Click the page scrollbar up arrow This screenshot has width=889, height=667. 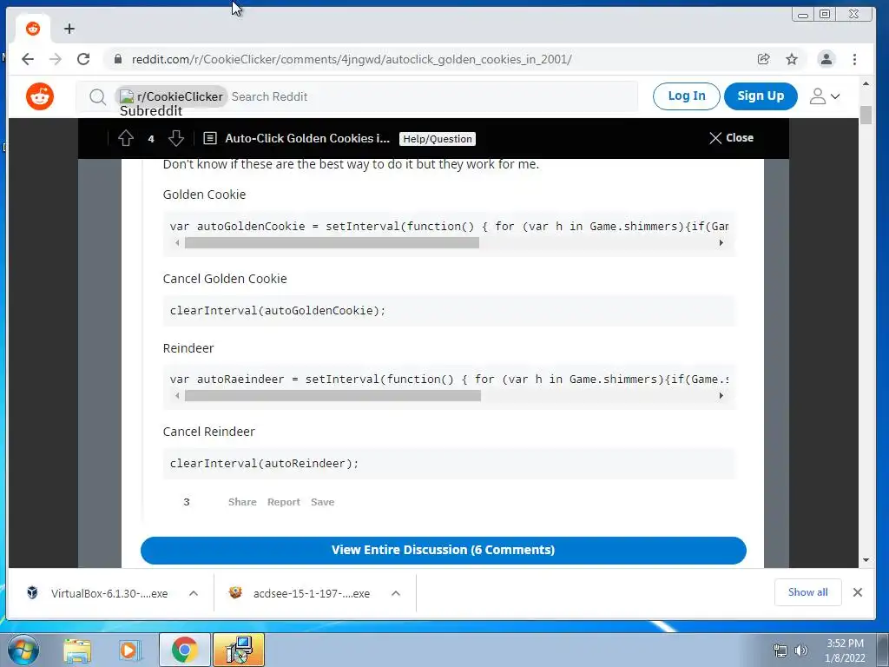[x=866, y=84]
